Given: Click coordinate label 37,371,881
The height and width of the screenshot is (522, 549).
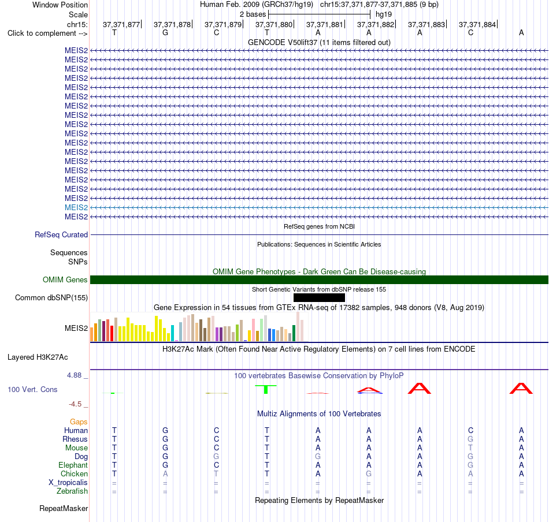Looking at the screenshot, I should point(325,24).
